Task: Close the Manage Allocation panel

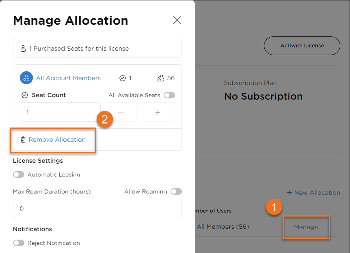Action: pos(177,20)
